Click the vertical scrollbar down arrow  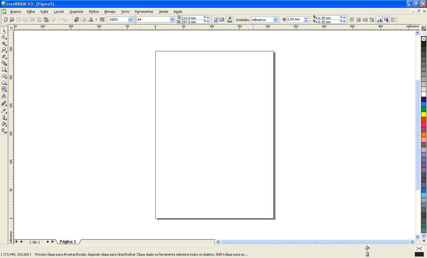coord(417,237)
